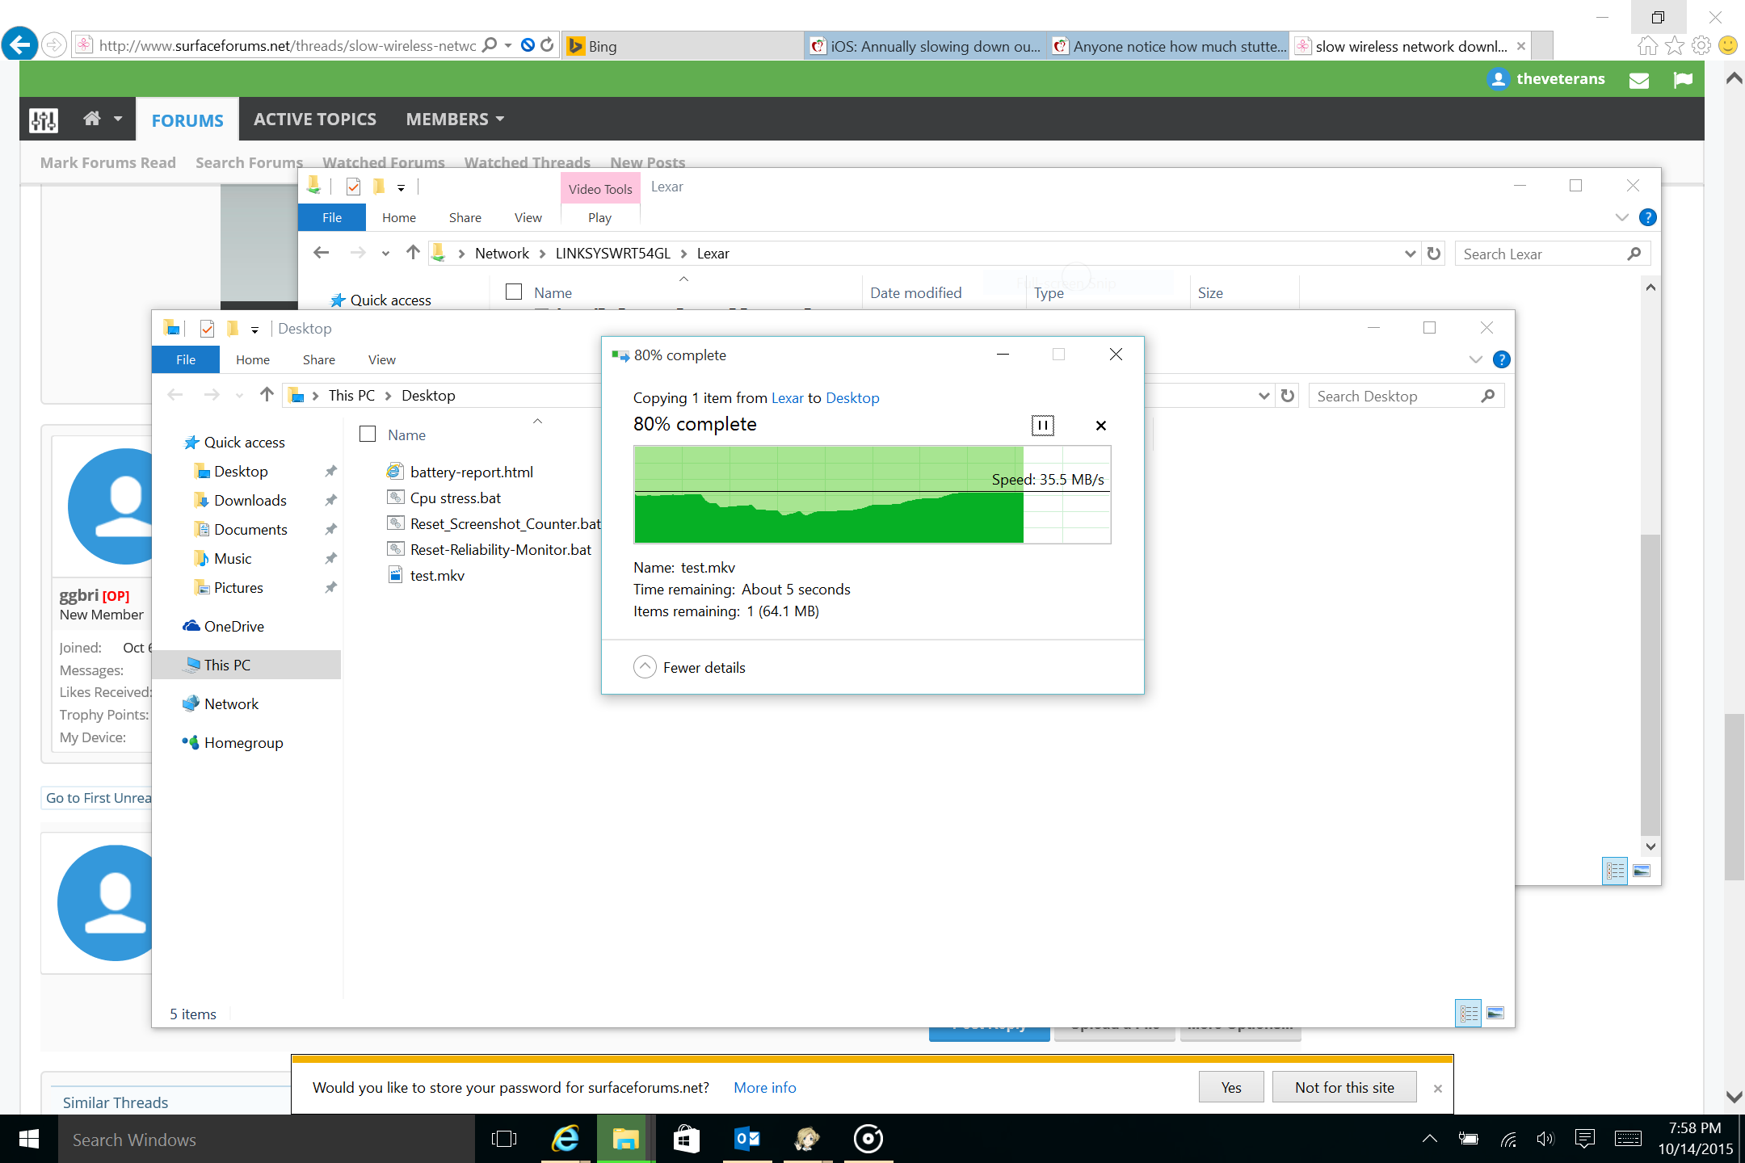Click Search Lexar field
The image size is (1745, 1163).
pyautogui.click(x=1552, y=254)
